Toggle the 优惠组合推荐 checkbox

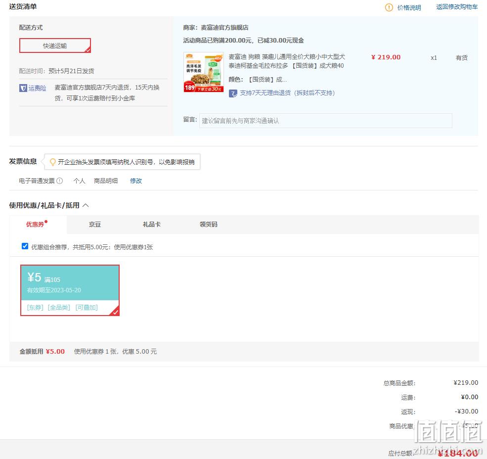[25, 246]
